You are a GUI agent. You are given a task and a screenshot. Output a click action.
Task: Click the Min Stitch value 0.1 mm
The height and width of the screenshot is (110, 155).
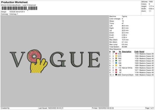(125, 42)
